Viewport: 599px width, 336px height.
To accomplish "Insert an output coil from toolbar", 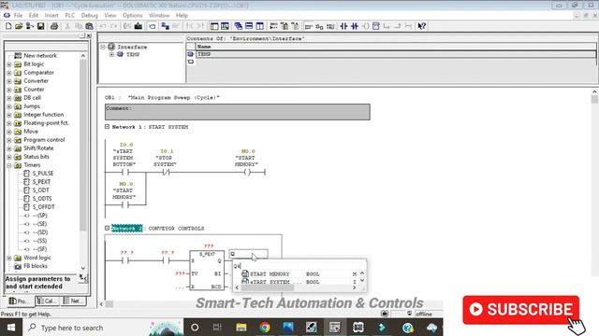I will pos(366,26).
